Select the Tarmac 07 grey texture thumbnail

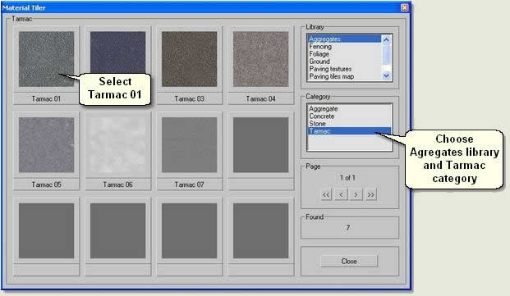(189, 145)
